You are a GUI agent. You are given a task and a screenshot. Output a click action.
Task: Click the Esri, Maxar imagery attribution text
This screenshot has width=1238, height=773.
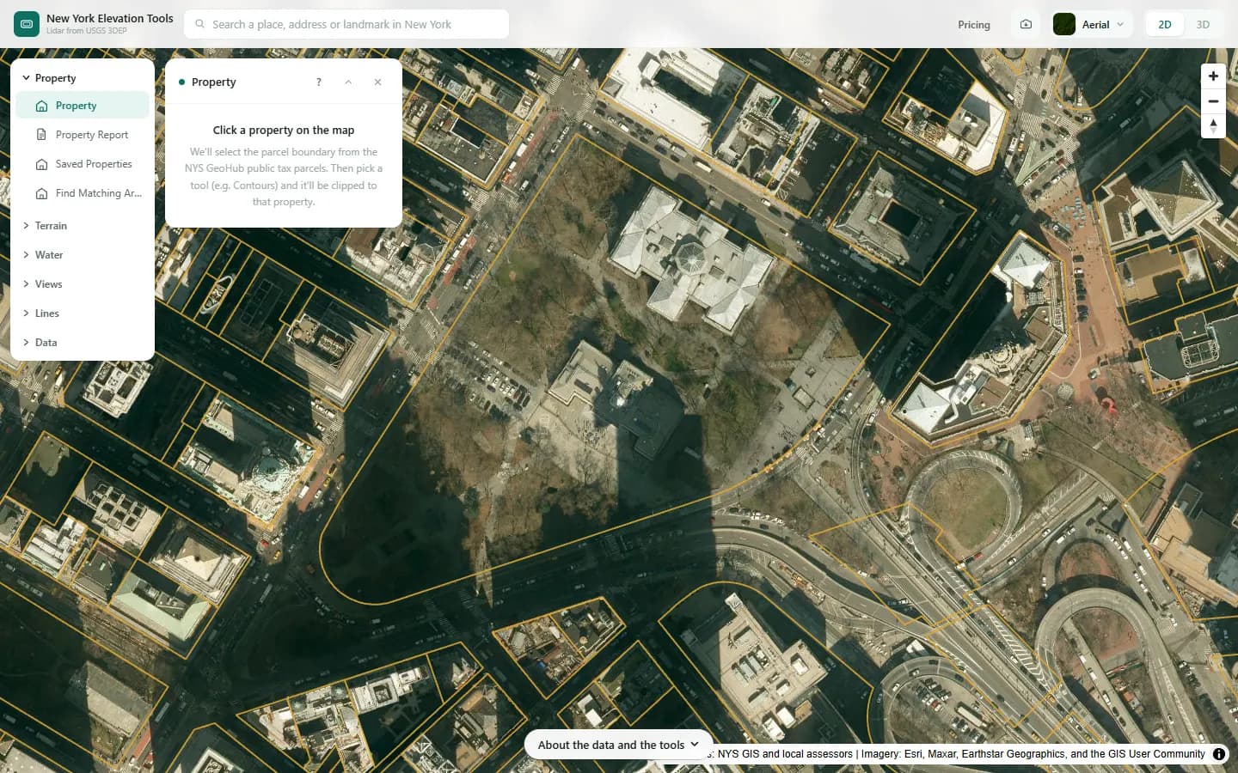click(1033, 754)
